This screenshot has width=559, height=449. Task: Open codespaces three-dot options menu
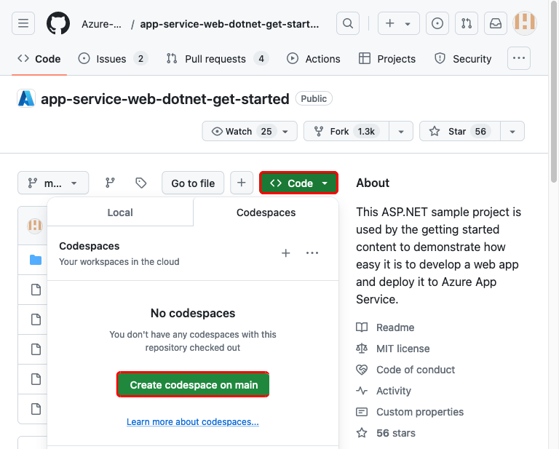tap(312, 253)
